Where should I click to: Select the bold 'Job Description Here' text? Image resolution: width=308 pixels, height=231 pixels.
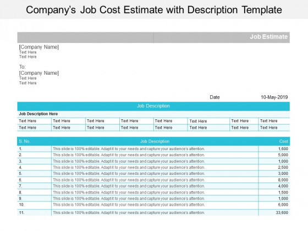point(38,114)
